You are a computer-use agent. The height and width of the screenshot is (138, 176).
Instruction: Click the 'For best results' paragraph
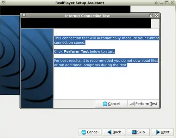pyautogui.click(x=106, y=63)
